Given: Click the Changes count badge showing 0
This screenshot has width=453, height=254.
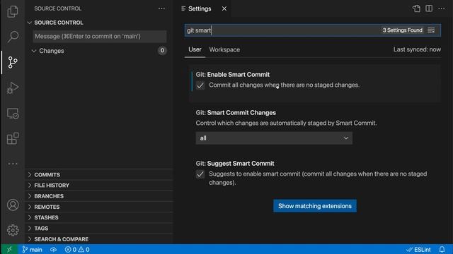Looking at the screenshot, I should pos(162,51).
